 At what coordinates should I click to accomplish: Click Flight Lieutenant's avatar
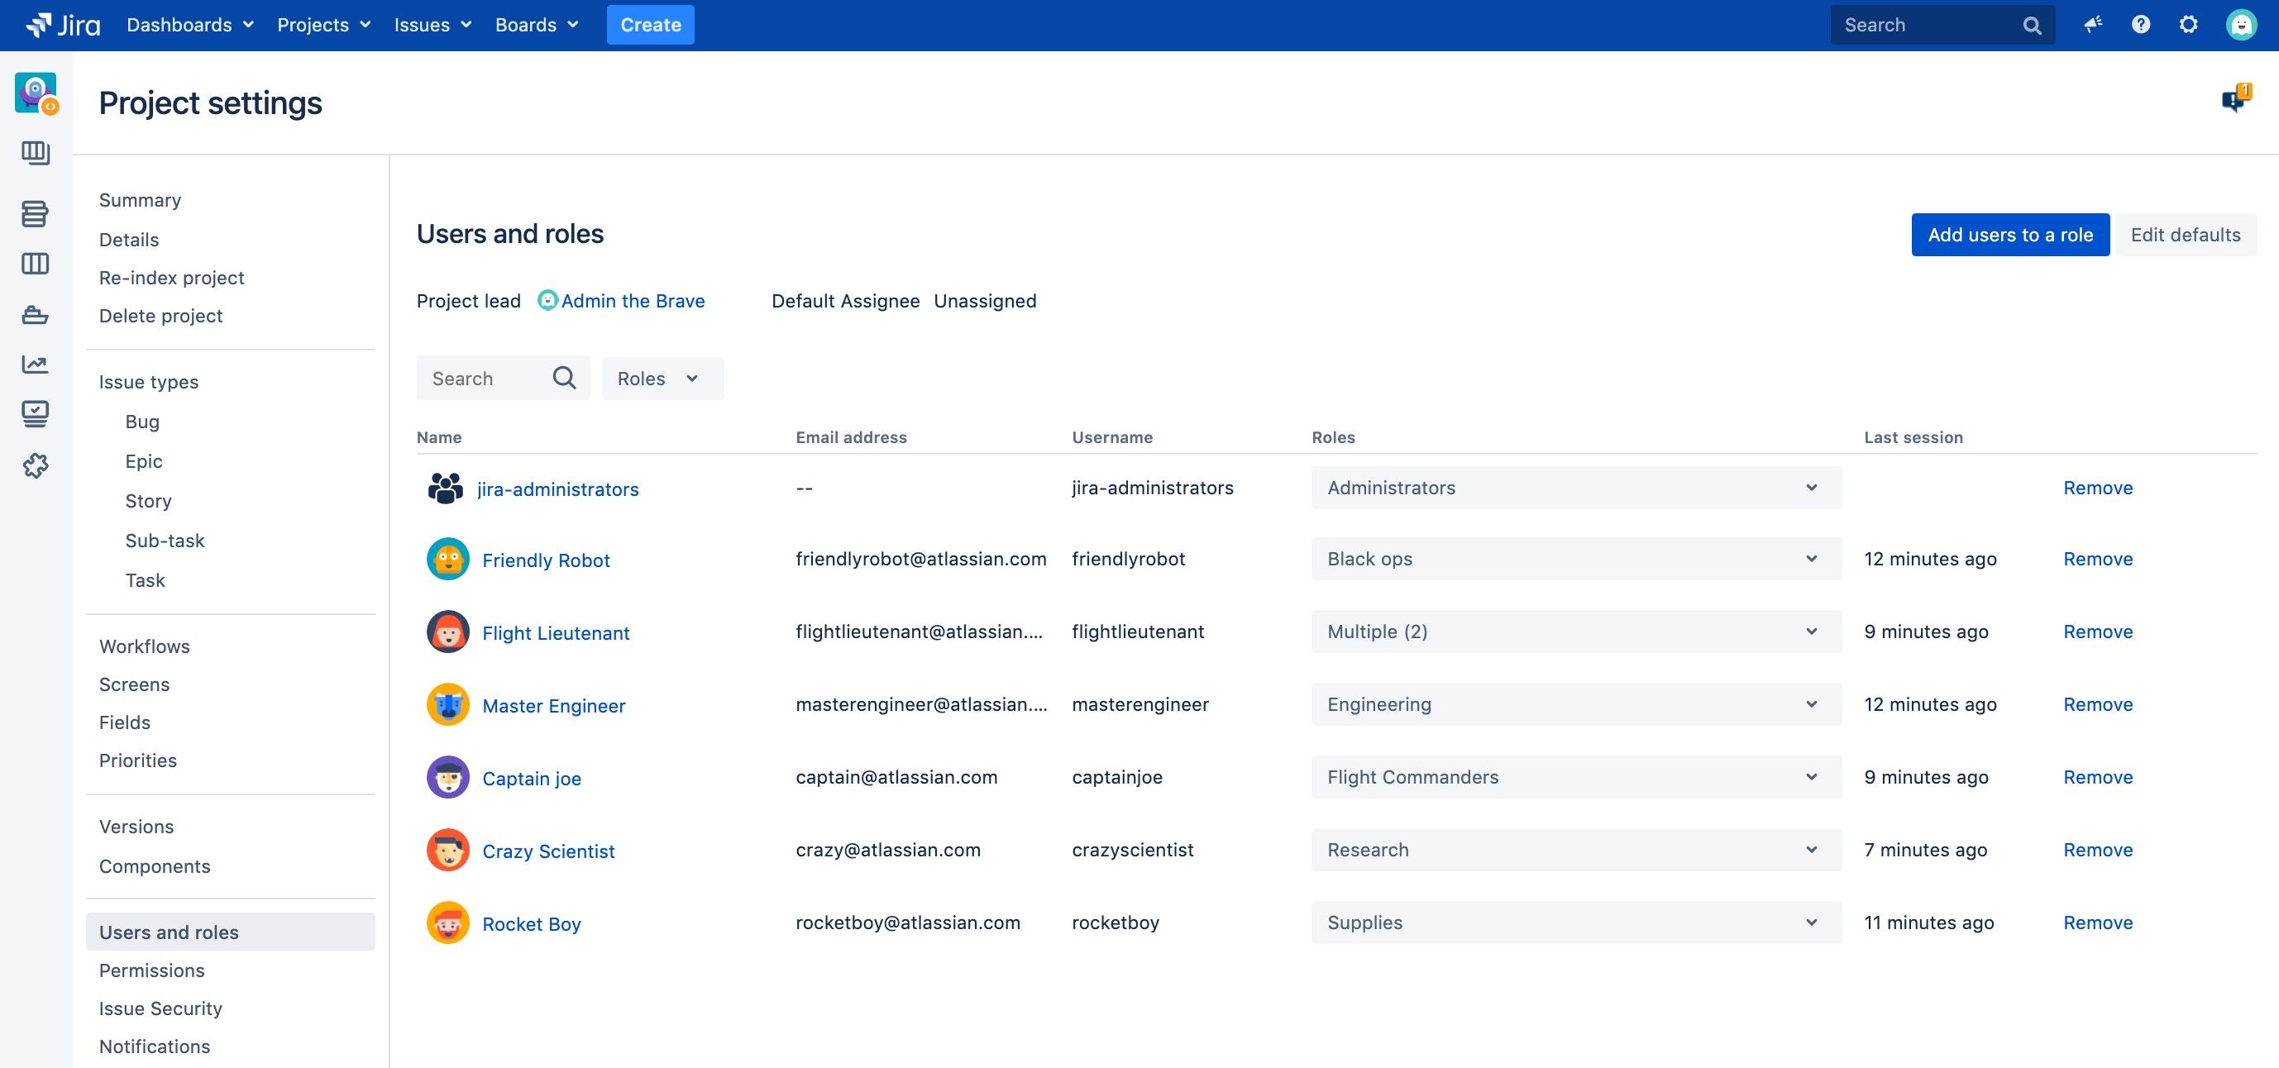448,632
